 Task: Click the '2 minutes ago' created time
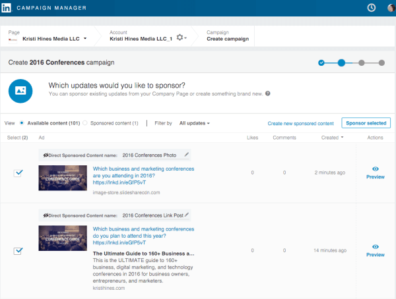330,173
